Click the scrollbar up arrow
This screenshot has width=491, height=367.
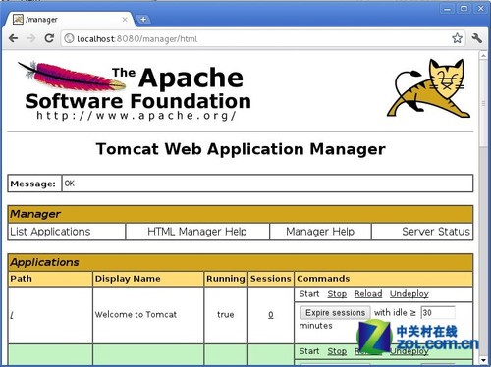coord(484,56)
